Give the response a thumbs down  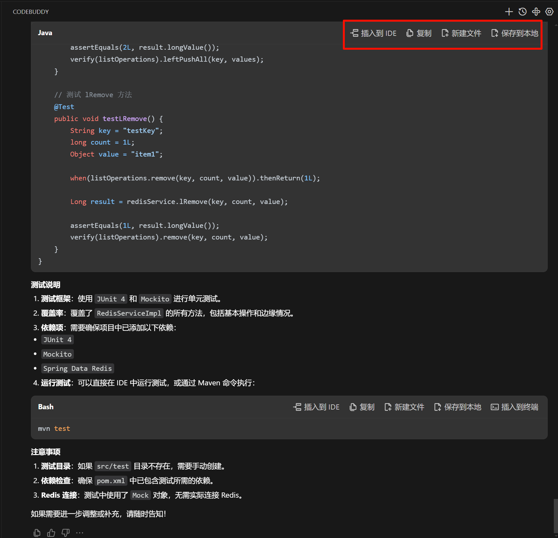[x=65, y=533]
